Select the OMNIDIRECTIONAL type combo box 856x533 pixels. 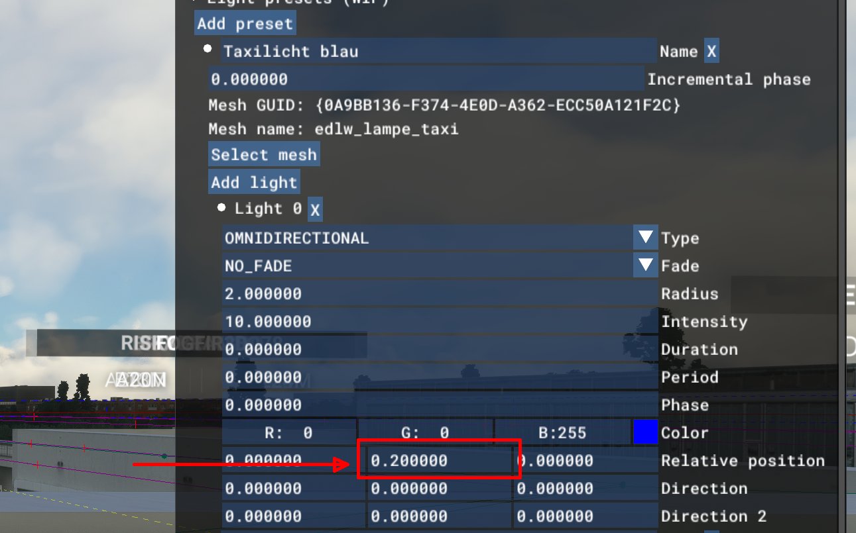tap(440, 238)
